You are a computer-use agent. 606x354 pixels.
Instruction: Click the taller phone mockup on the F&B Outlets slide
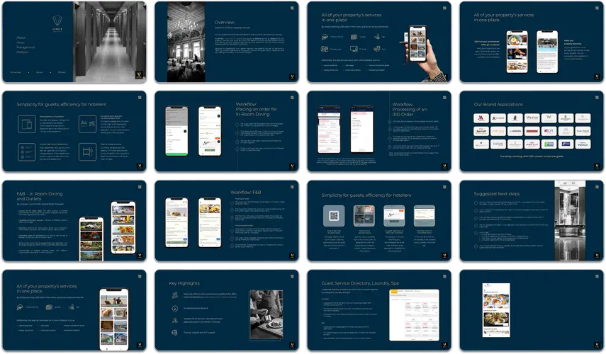point(123,228)
